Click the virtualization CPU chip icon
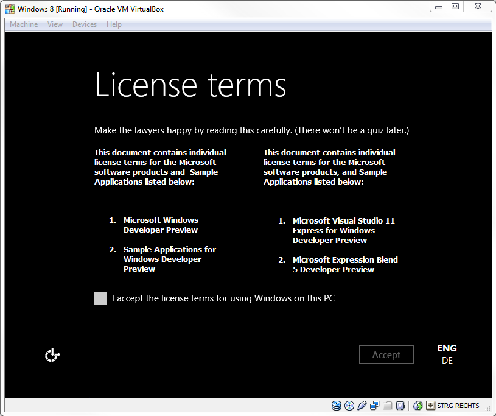 (400, 406)
